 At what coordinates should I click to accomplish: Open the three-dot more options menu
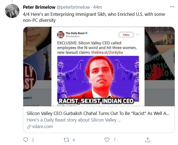click(x=172, y=7)
